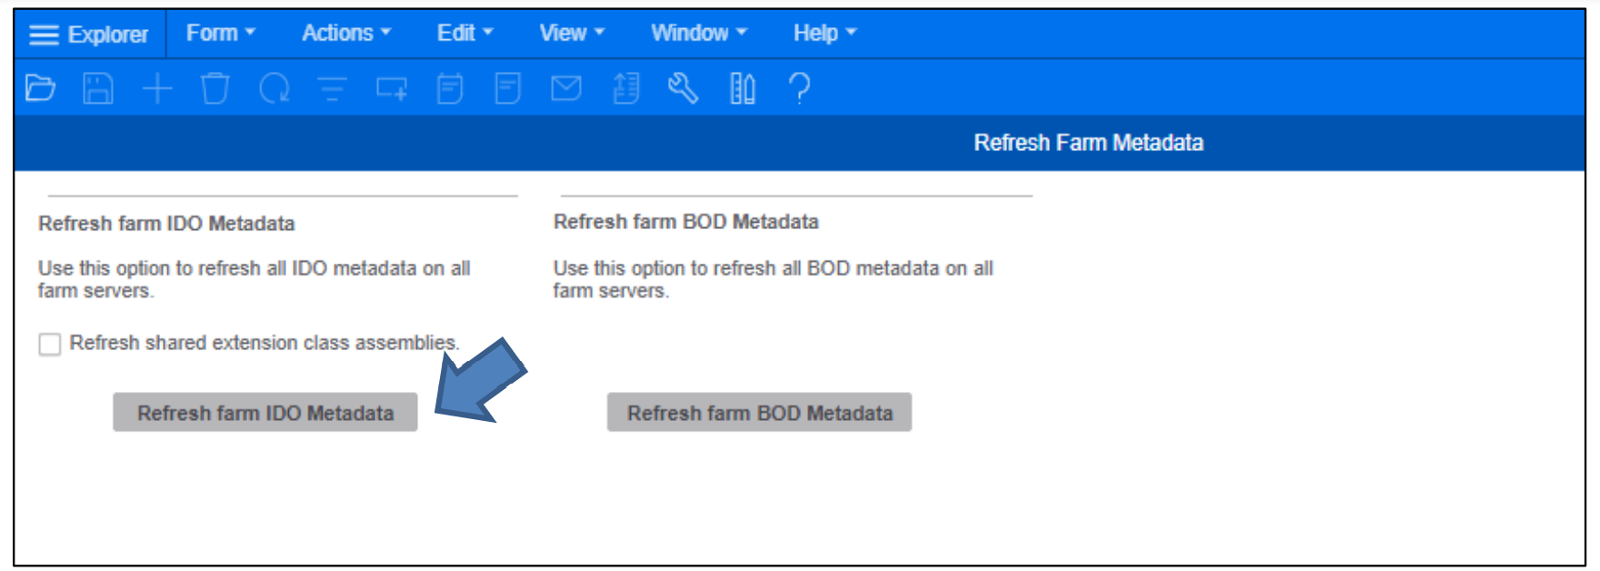Click the circular refresh toolbar icon
The image size is (1600, 571).
click(x=274, y=88)
